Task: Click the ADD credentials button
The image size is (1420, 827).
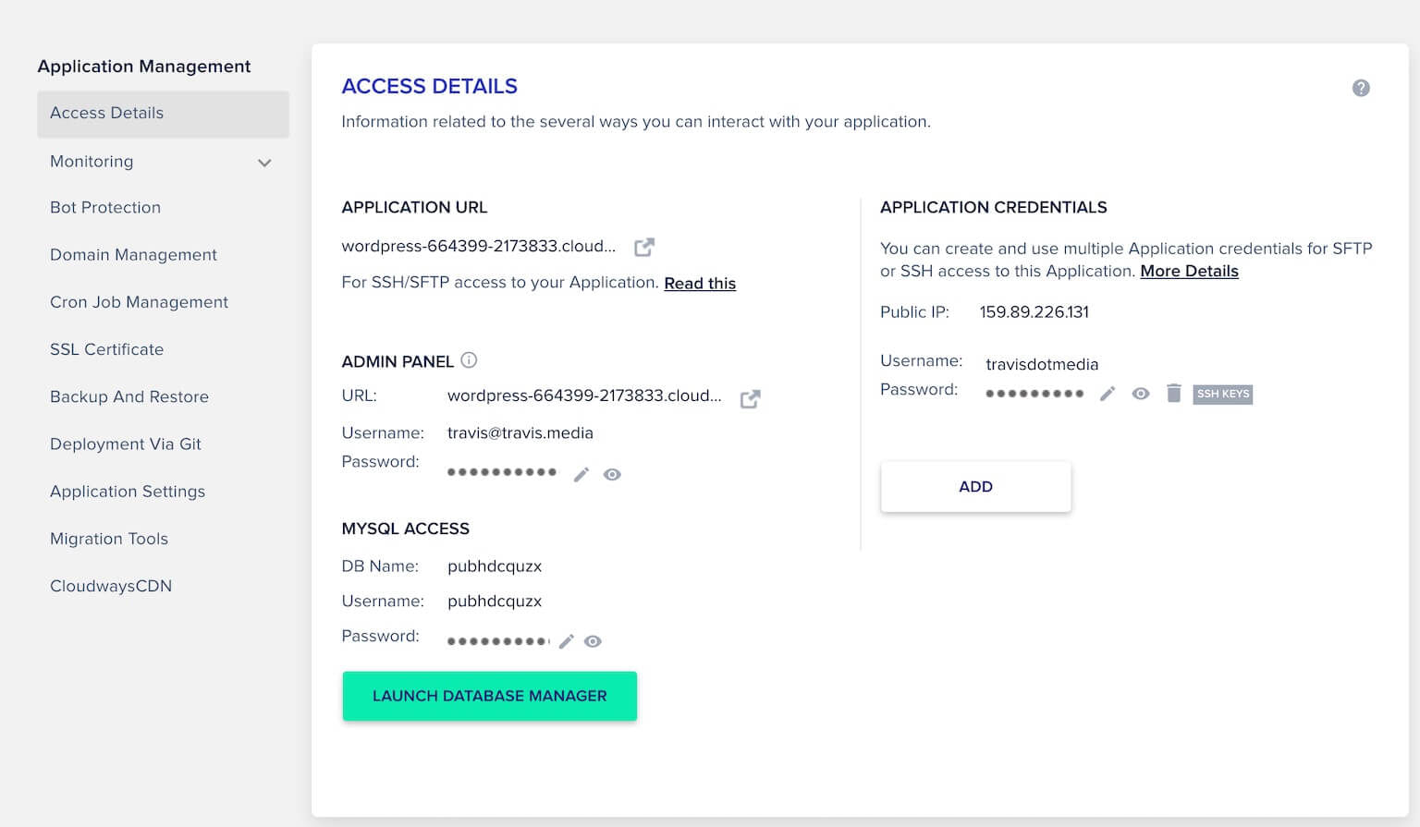Action: (975, 487)
